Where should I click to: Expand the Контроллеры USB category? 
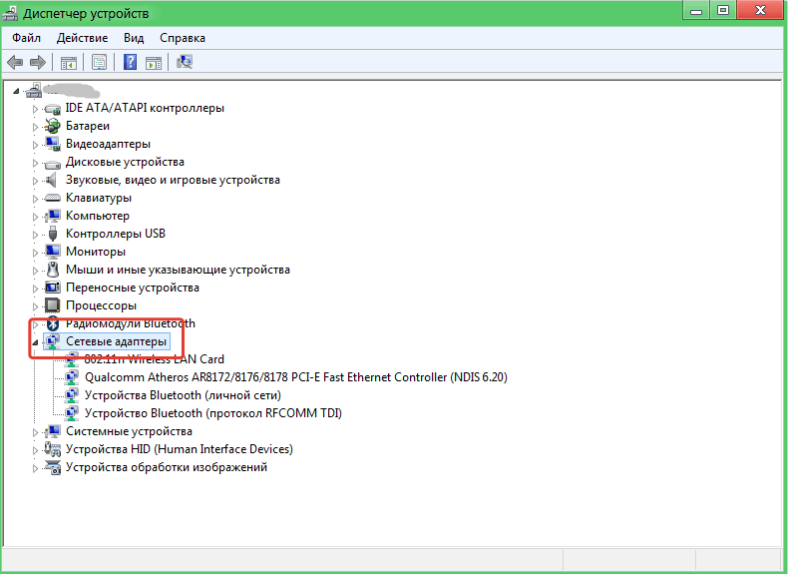coord(36,234)
